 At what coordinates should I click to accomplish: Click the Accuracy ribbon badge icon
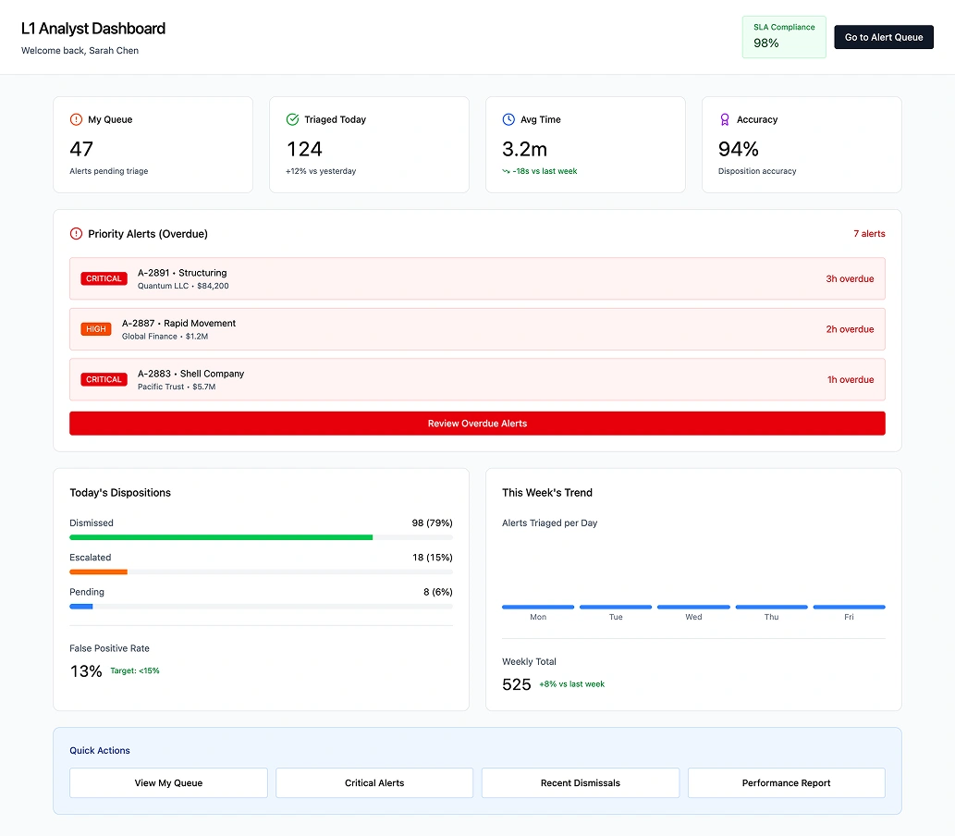724,119
